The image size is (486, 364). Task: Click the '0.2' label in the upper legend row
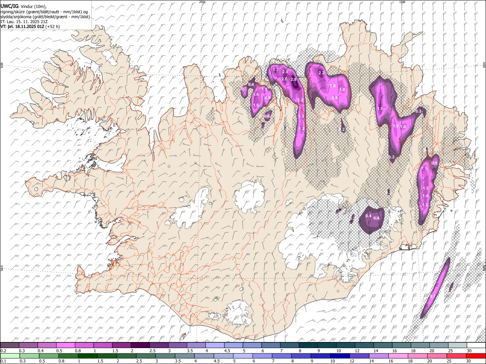click(x=2, y=351)
